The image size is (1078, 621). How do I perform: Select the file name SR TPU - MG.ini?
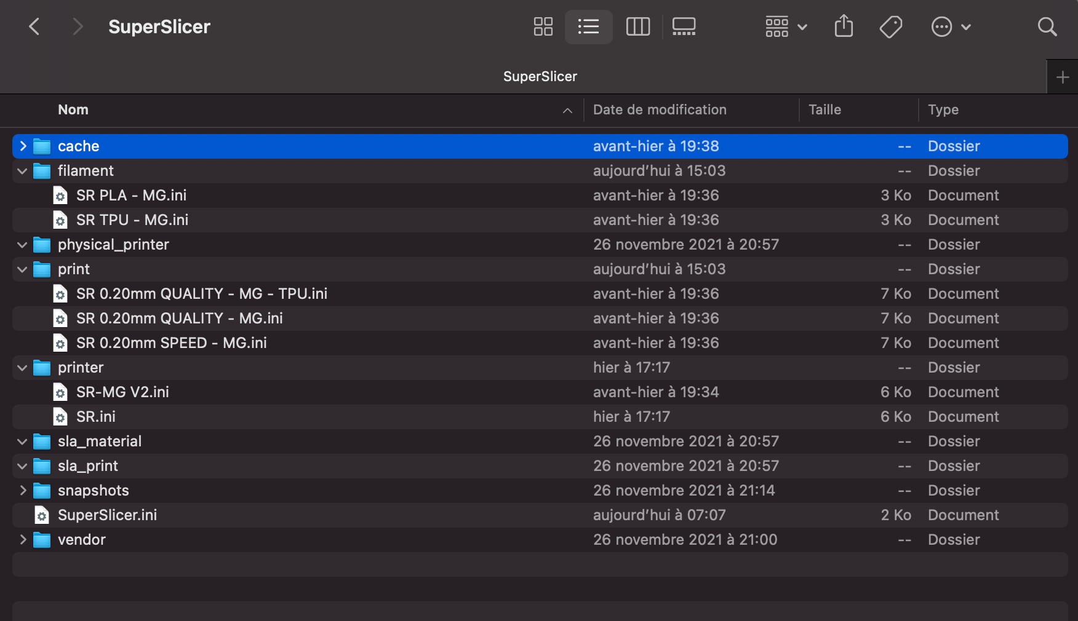(x=132, y=220)
